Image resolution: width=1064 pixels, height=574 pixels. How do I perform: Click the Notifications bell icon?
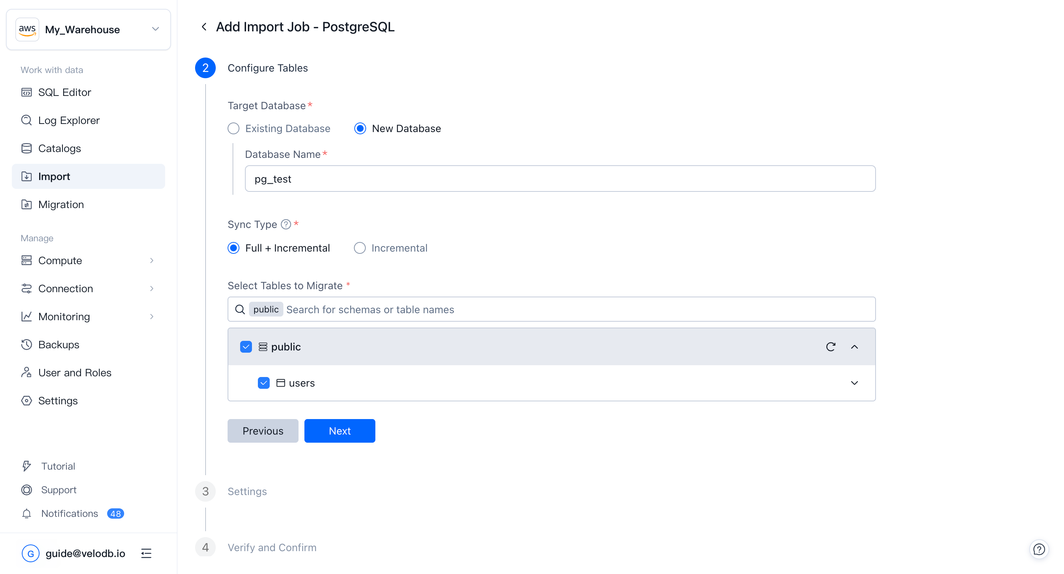coord(27,514)
